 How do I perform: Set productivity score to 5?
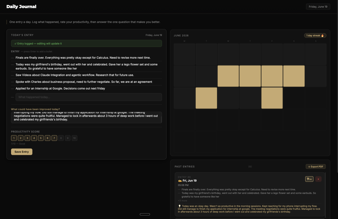click(41, 138)
